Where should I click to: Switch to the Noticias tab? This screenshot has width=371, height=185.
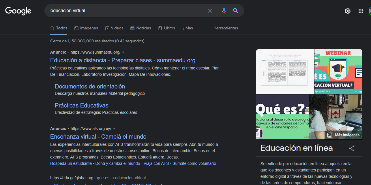click(x=140, y=28)
